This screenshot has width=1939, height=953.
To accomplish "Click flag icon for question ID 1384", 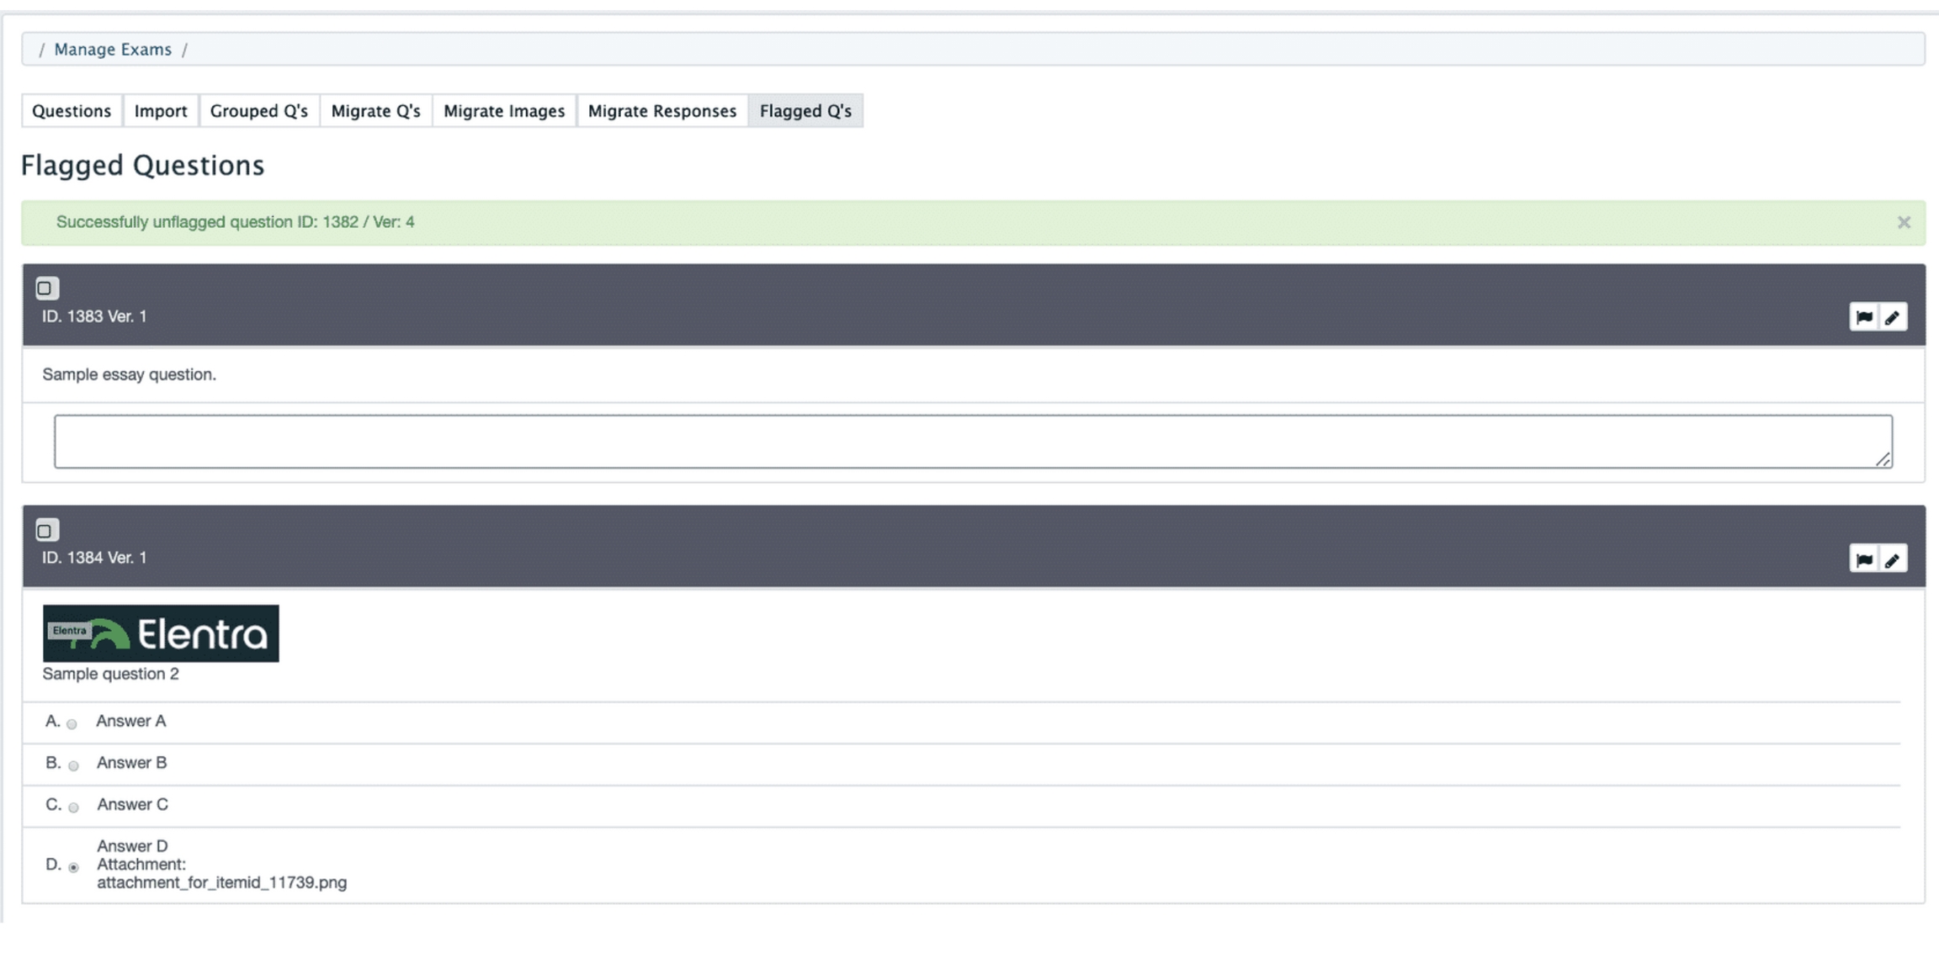I will (x=1864, y=559).
